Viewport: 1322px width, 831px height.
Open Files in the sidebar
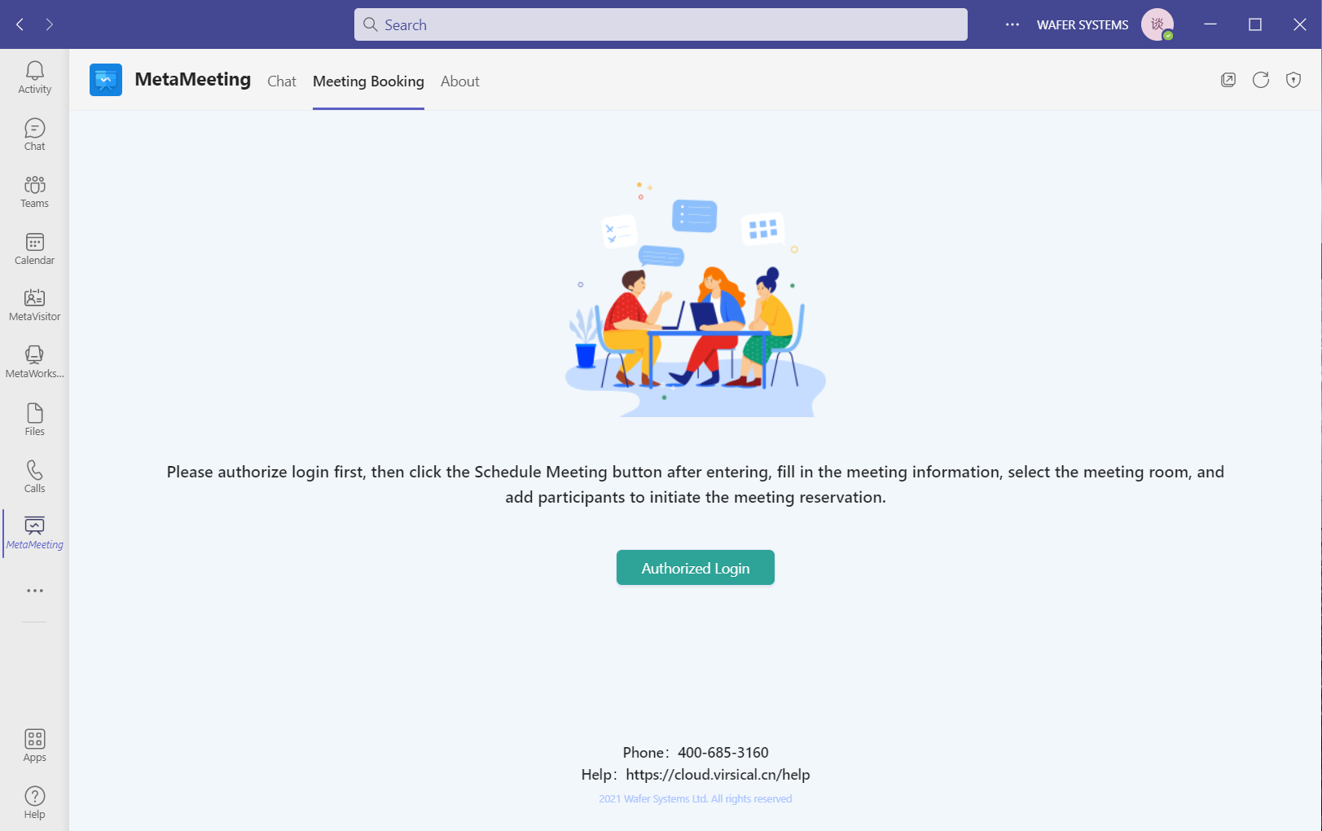click(x=34, y=420)
